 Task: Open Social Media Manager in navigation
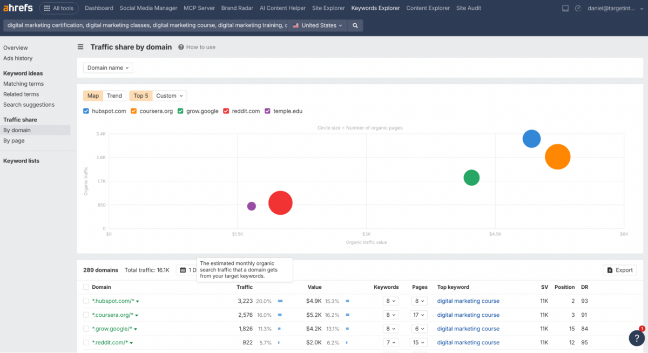tap(148, 8)
